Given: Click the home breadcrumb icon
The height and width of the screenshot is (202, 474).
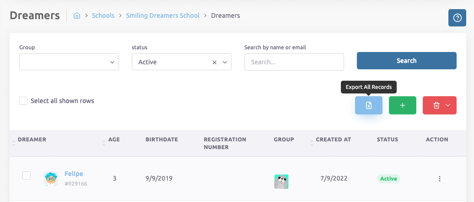Looking at the screenshot, I should 77,16.
